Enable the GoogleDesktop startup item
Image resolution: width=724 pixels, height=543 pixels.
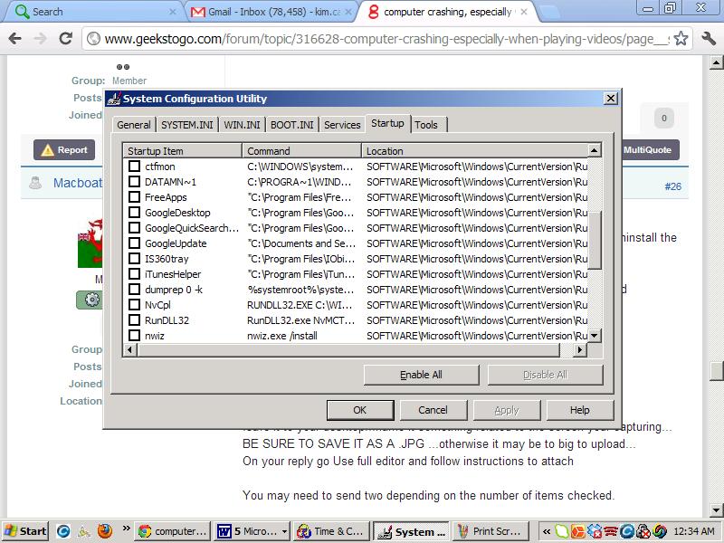pos(134,213)
